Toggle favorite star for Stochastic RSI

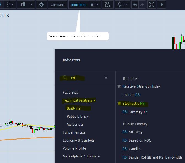pos(119,103)
